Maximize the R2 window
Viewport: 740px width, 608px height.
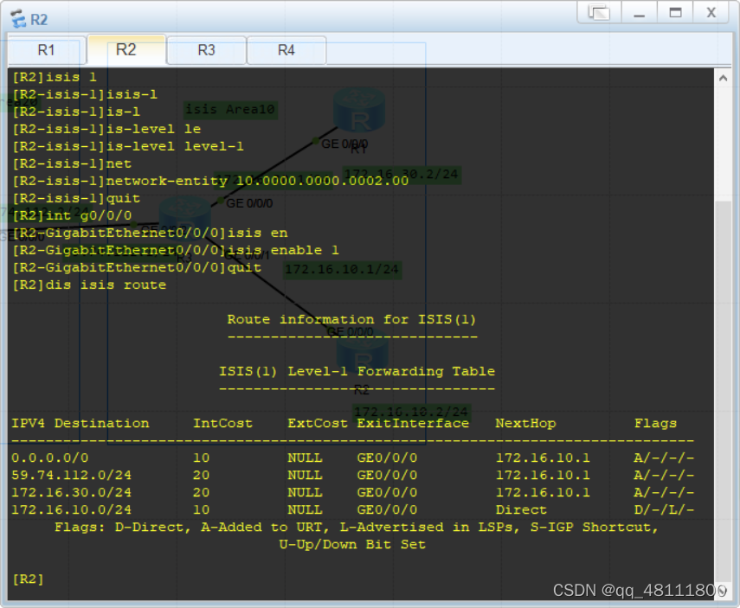[675, 12]
